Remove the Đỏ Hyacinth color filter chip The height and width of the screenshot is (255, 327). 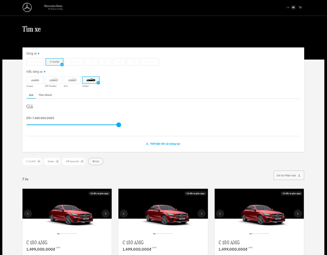tap(83, 161)
